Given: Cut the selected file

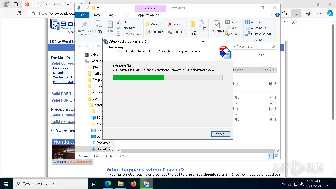Looking at the screenshot, I should coord(122,22).
